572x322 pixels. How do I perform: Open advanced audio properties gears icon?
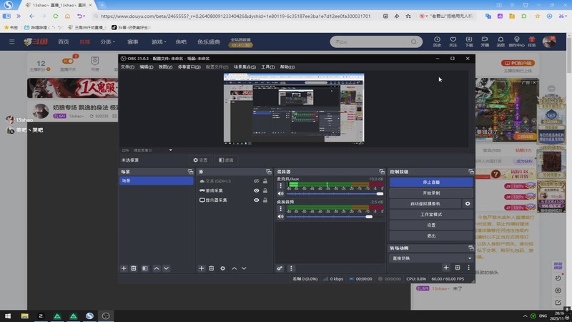point(280,268)
